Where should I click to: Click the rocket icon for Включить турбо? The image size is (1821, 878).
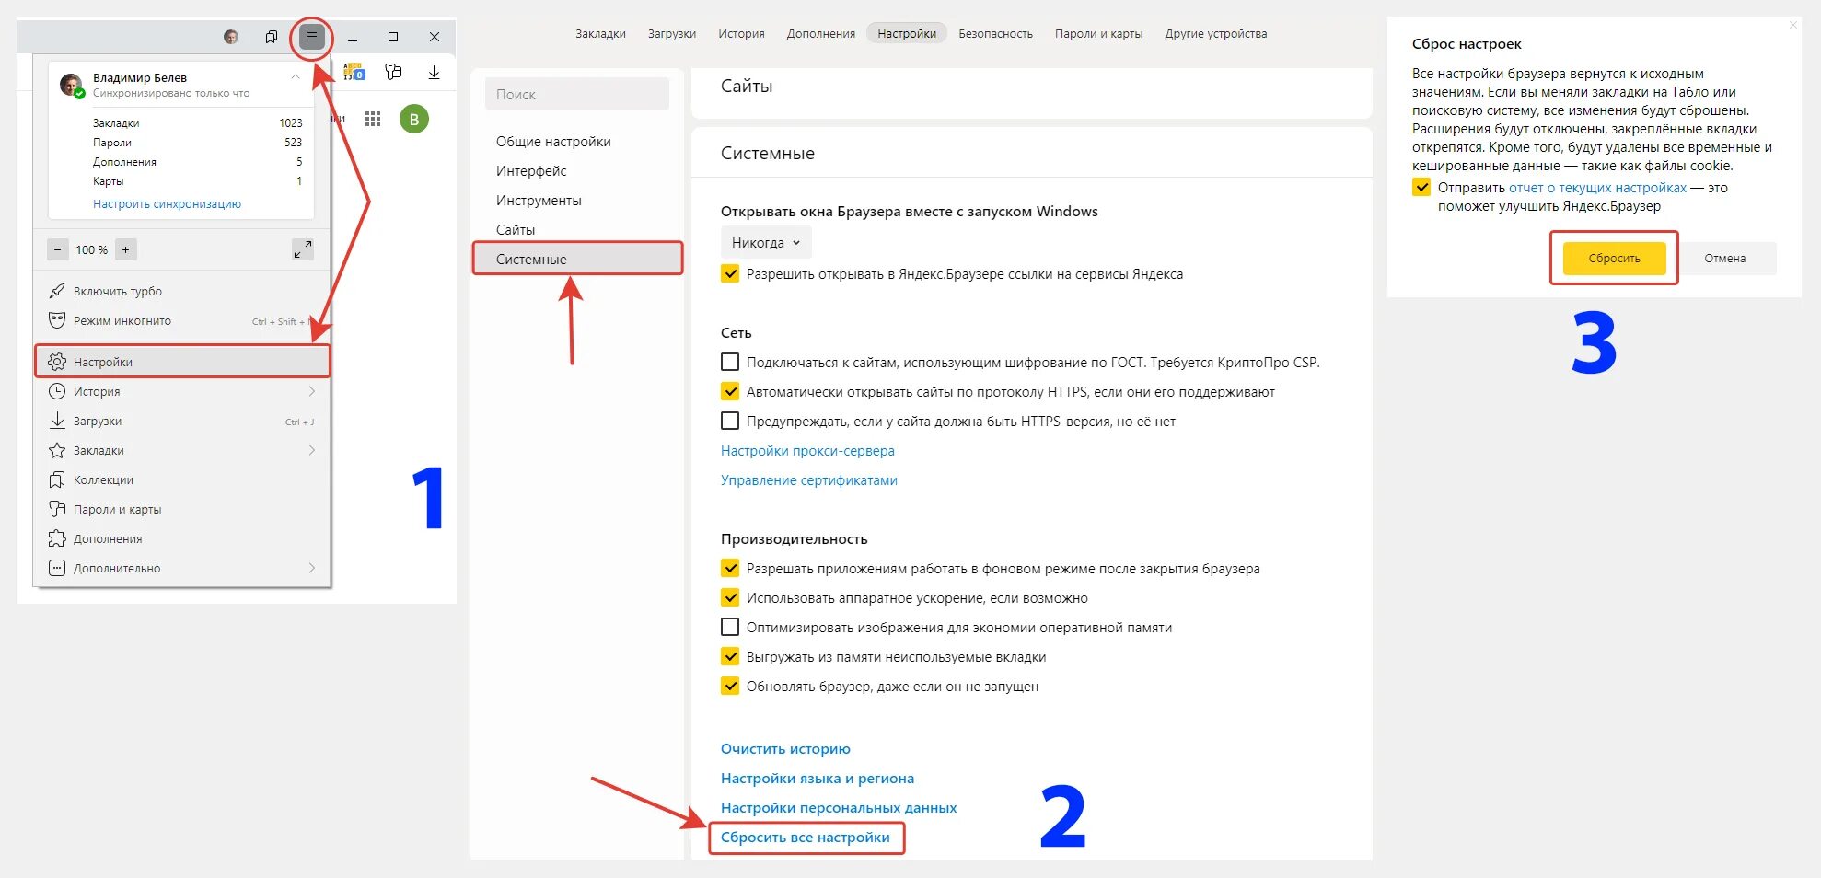pos(57,291)
